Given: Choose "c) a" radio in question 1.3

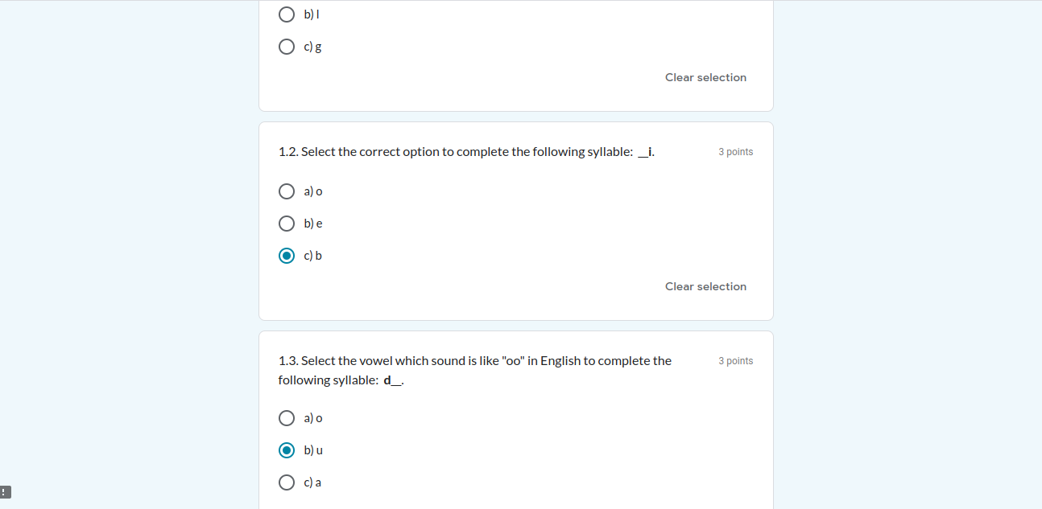Looking at the screenshot, I should point(287,482).
